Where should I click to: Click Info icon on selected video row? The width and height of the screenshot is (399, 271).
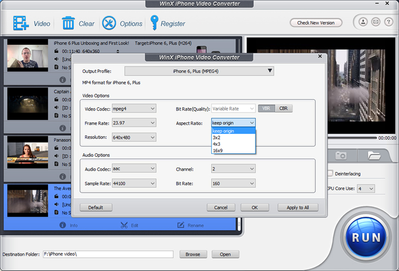(x=63, y=225)
